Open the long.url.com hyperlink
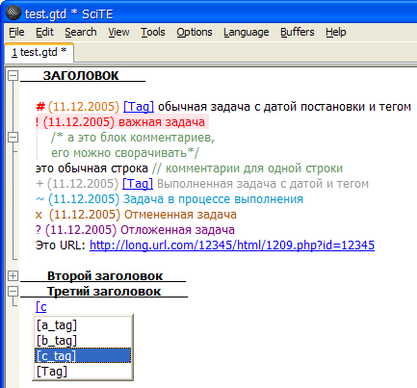Screen dimensions: 417x388 pos(232,246)
